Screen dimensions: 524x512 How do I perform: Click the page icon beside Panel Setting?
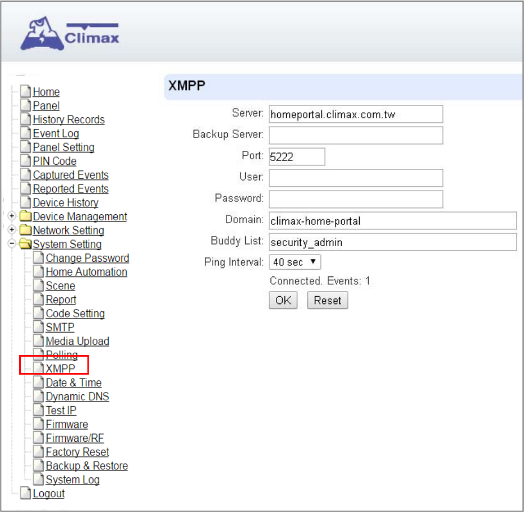[25, 146]
